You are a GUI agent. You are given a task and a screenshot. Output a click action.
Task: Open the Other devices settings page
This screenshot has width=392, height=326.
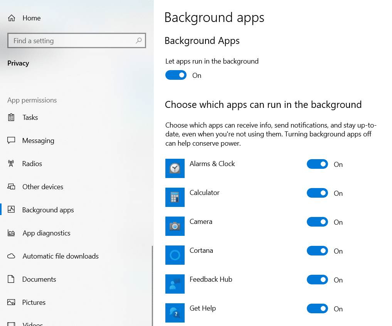point(42,187)
